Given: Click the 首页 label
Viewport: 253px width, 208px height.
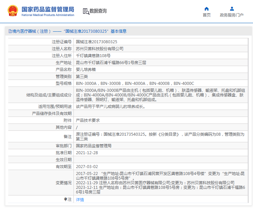Looking at the screenshot, I should [x=207, y=15].
